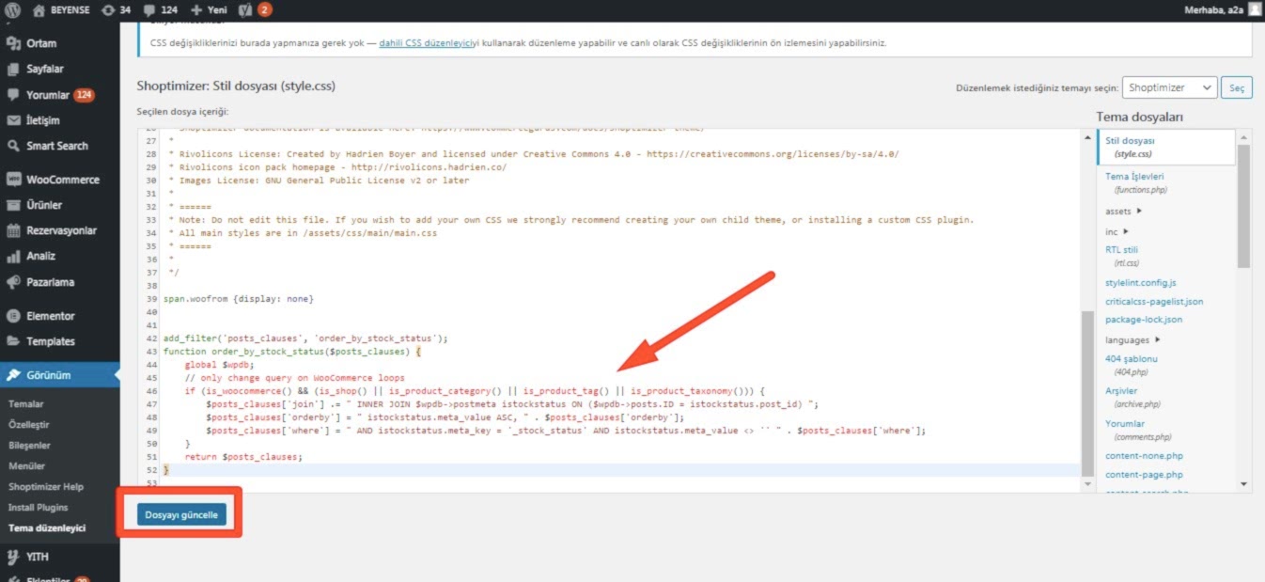Open the Özelleştir customizer link
The width and height of the screenshot is (1265, 582).
click(x=28, y=424)
